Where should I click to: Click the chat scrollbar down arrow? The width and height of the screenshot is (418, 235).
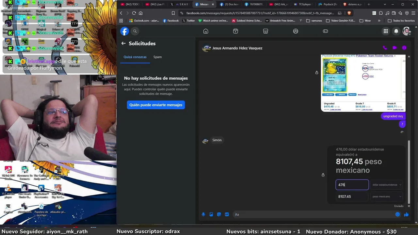point(409,206)
